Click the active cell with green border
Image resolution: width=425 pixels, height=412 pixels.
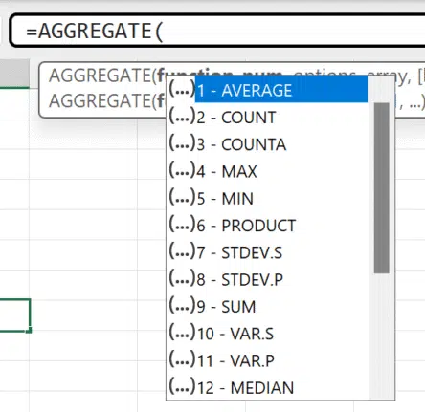click(x=14, y=315)
